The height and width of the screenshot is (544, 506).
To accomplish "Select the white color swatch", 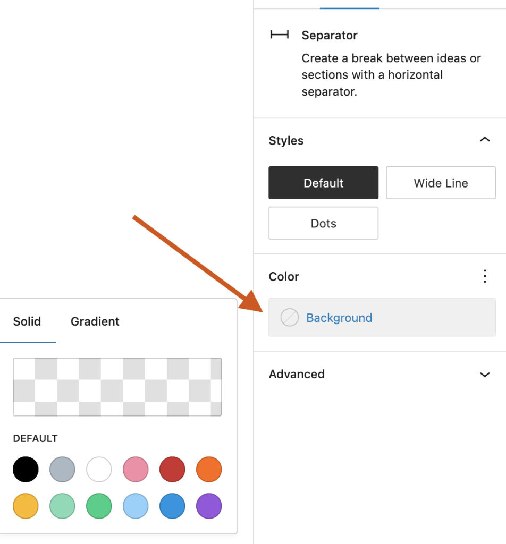I will [x=98, y=470].
